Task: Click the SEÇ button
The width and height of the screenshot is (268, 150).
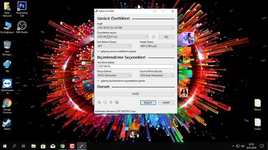Action: point(166,37)
